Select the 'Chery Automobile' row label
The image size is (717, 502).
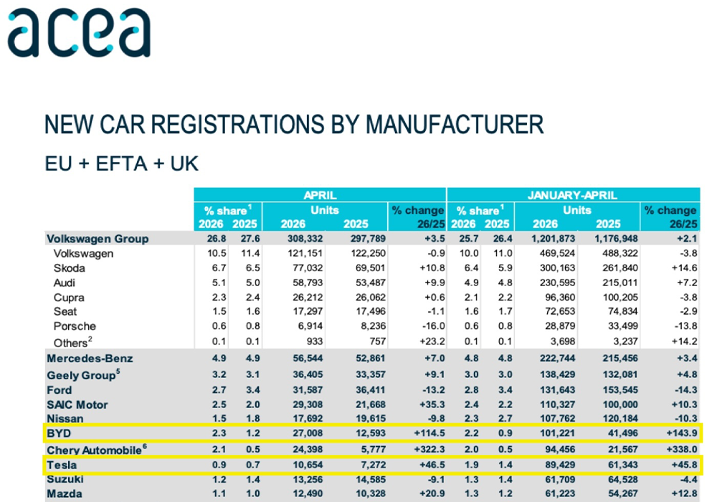tap(97, 450)
